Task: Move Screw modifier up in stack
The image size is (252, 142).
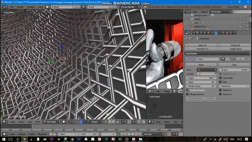Action: pyautogui.click(x=238, y=59)
